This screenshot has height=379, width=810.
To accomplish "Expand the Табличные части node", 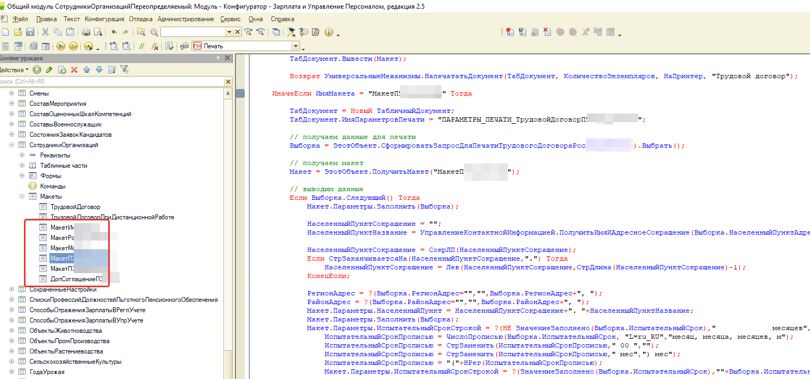I will 22,166.
